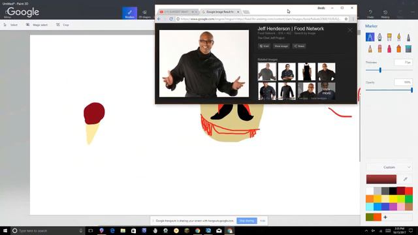Open the Windows Start menu
418x235 pixels.
click(5, 230)
